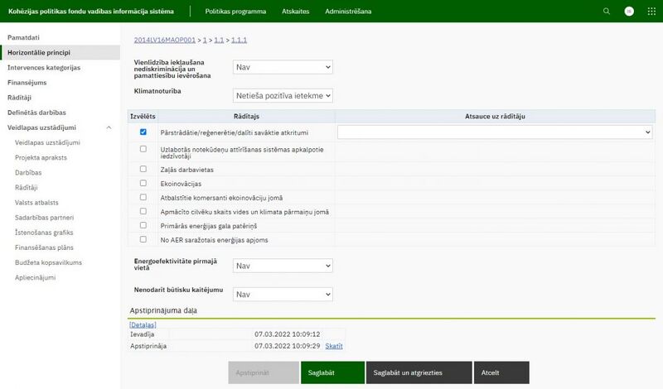663x389 pixels.
Task: Select Apmācīto cilvēku skaits checkbox
Action: (143, 211)
